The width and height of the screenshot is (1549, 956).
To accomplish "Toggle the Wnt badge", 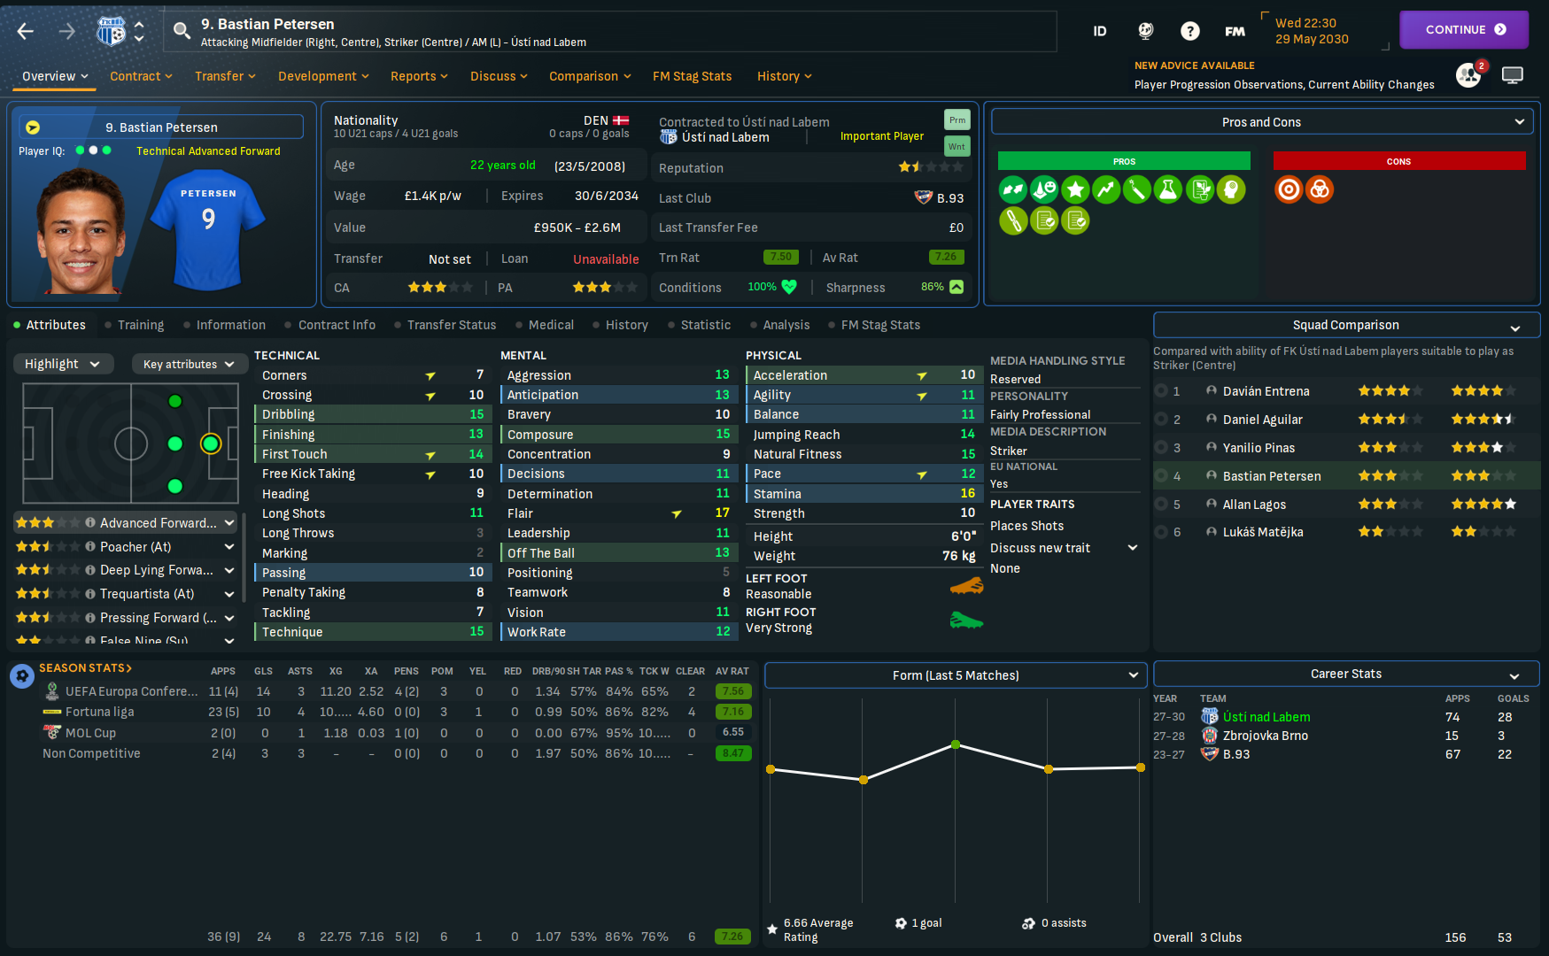I will pos(957,146).
